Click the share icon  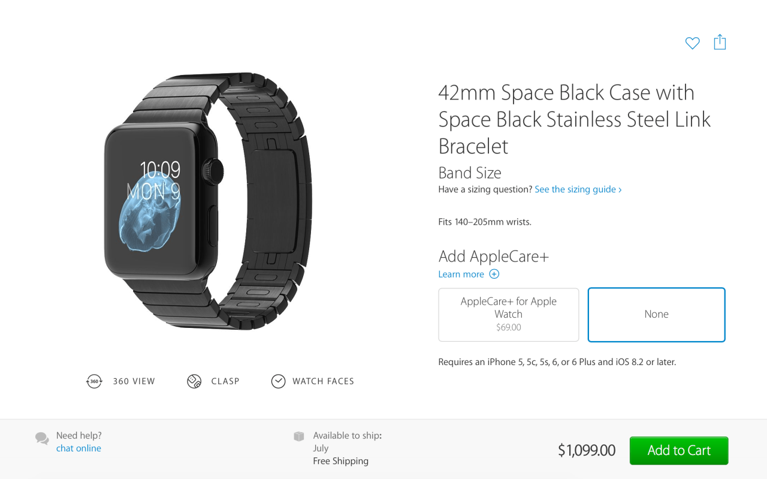pos(720,42)
